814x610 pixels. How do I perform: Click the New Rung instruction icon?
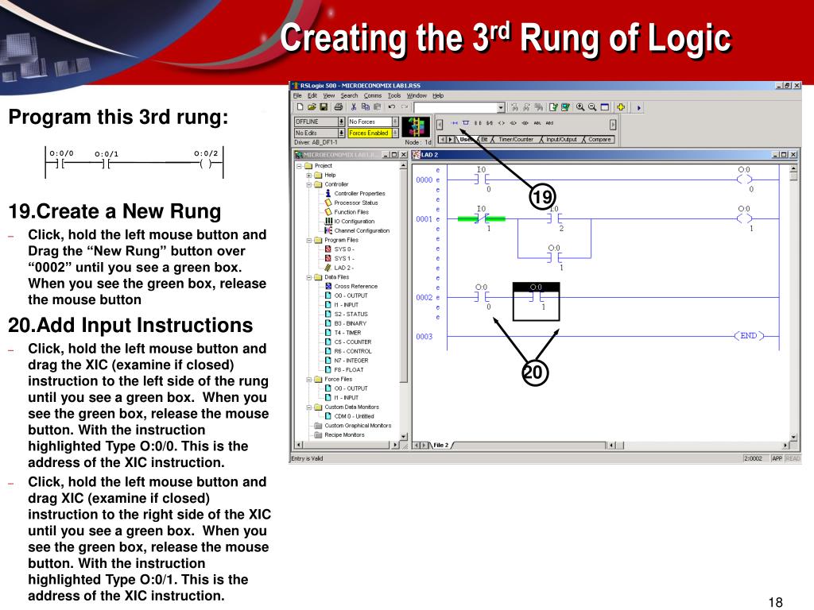pos(455,123)
